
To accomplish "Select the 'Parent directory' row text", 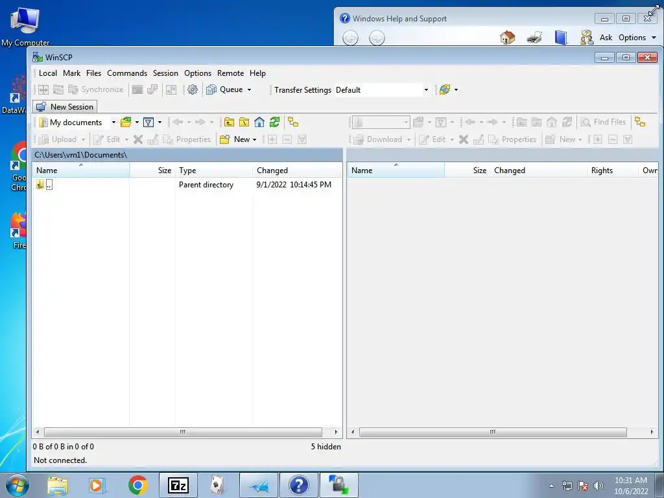I will [206, 185].
